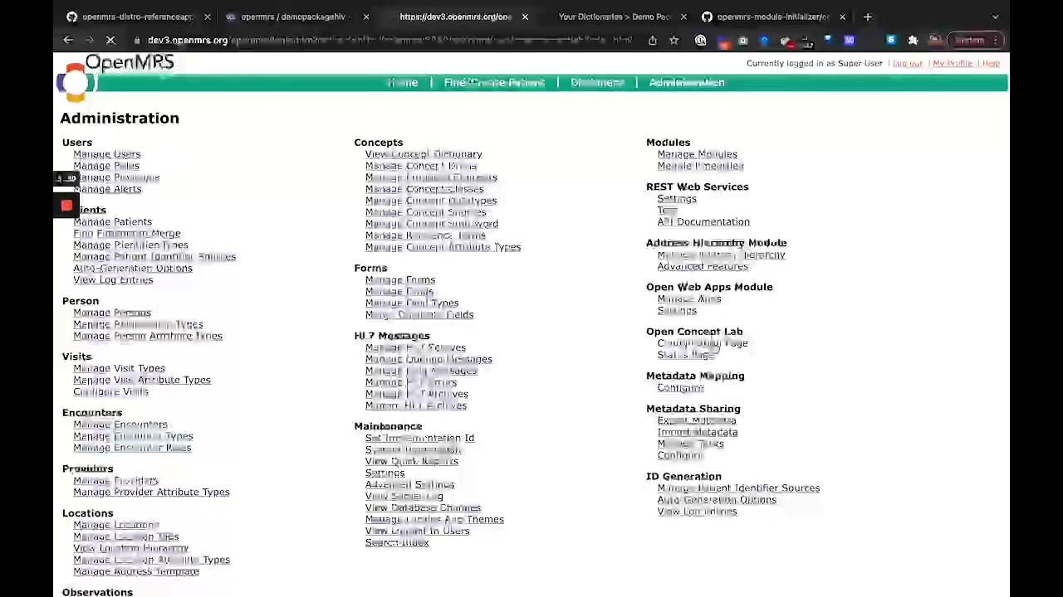Click the Log out link
1063x597 pixels.
pyautogui.click(x=908, y=63)
